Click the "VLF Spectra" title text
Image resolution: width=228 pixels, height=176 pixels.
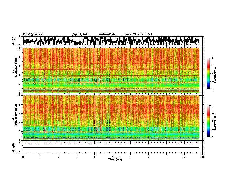point(33,35)
